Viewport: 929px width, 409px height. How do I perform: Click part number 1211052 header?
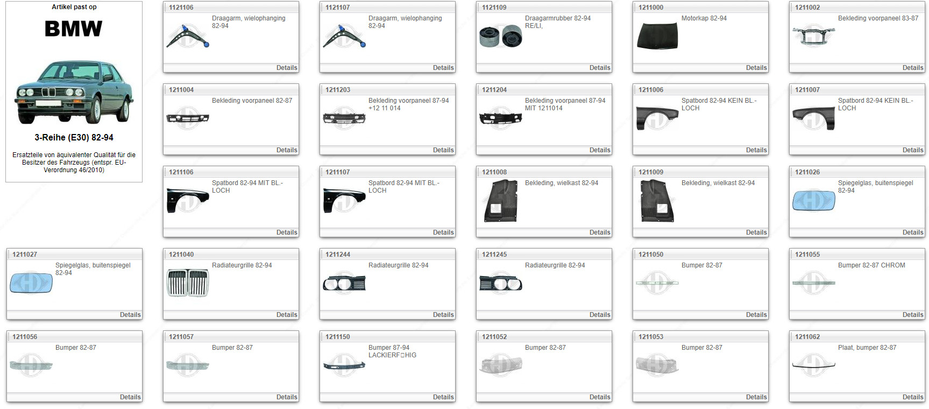(494, 337)
